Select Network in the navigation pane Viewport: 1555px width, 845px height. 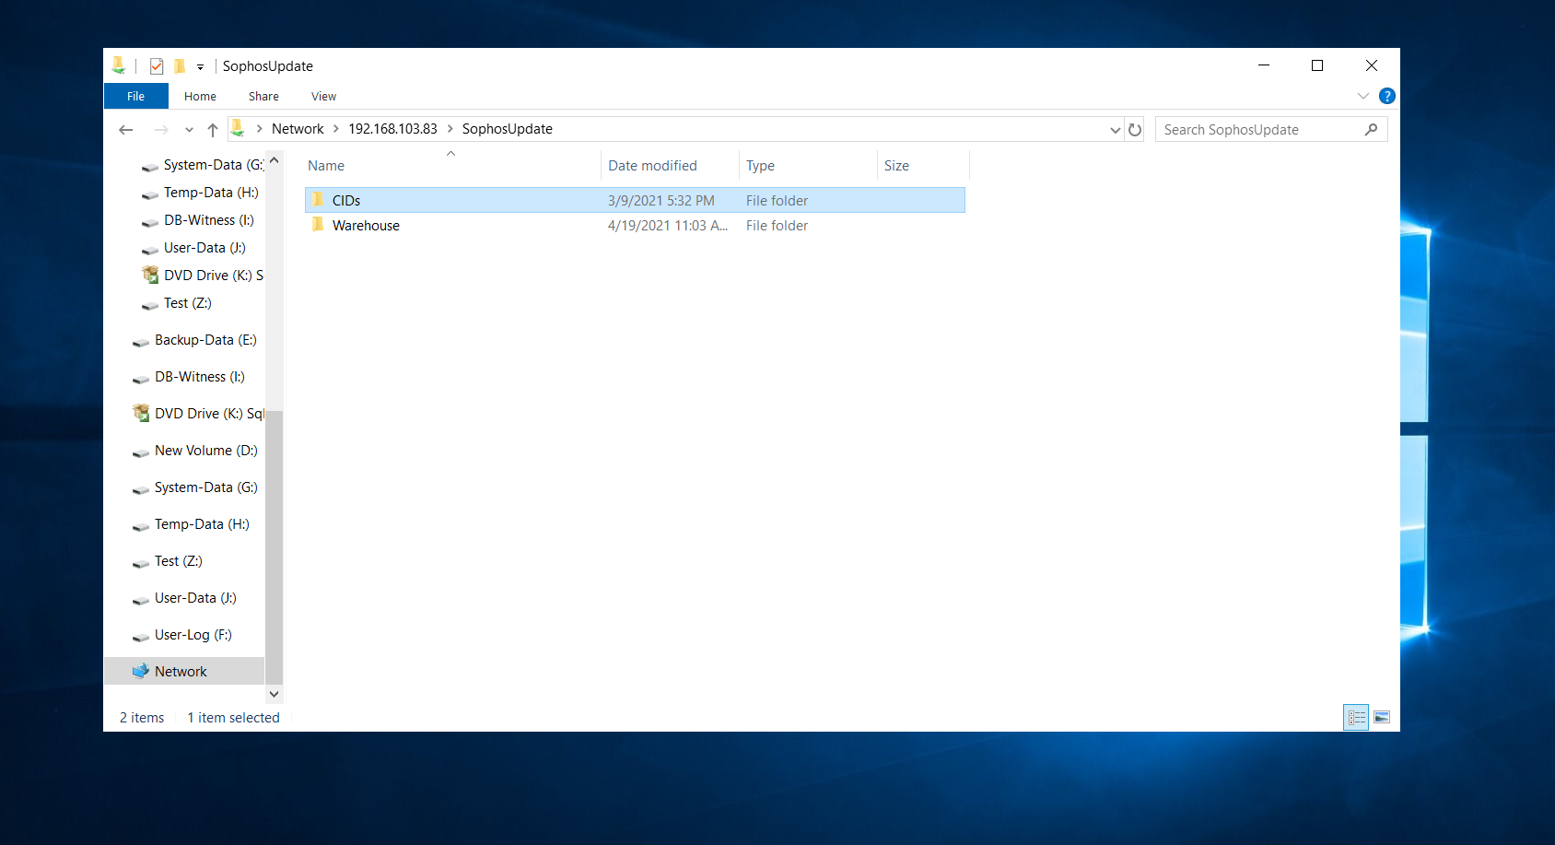(x=184, y=671)
